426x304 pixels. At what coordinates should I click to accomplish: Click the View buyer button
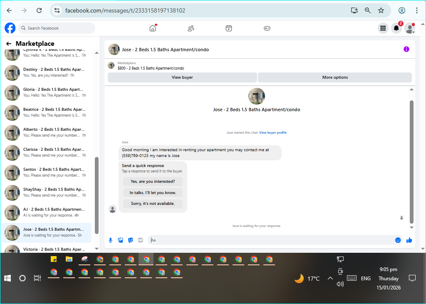click(182, 77)
